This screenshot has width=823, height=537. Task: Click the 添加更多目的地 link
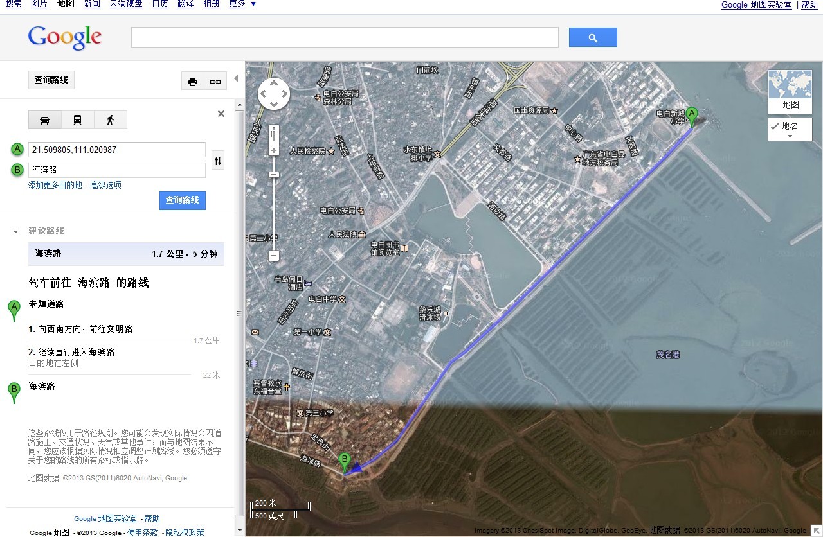point(55,185)
